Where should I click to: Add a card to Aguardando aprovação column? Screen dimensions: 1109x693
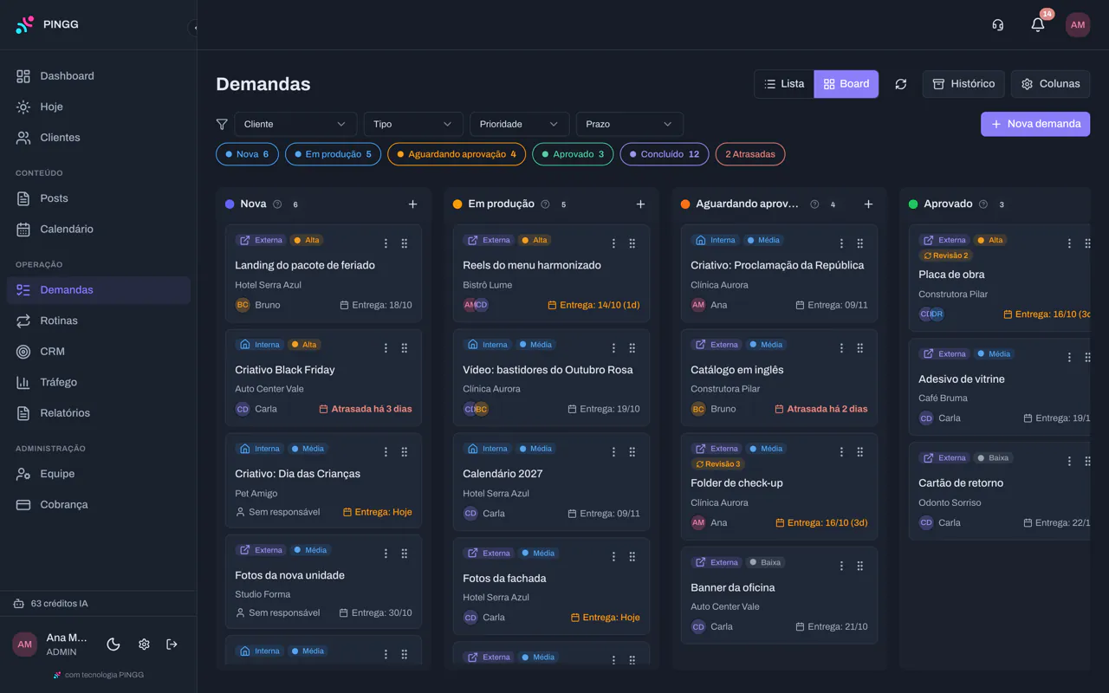[x=868, y=204]
